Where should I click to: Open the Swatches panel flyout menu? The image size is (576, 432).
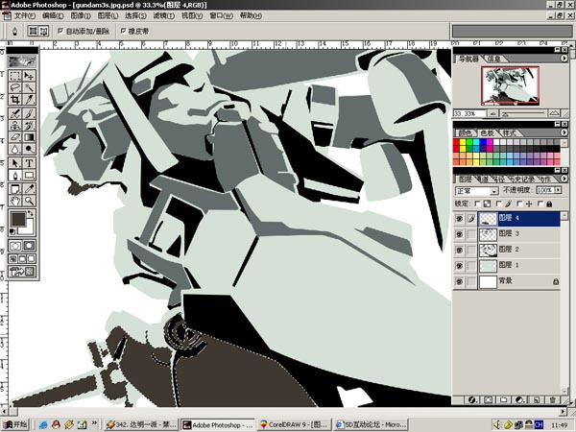click(564, 132)
